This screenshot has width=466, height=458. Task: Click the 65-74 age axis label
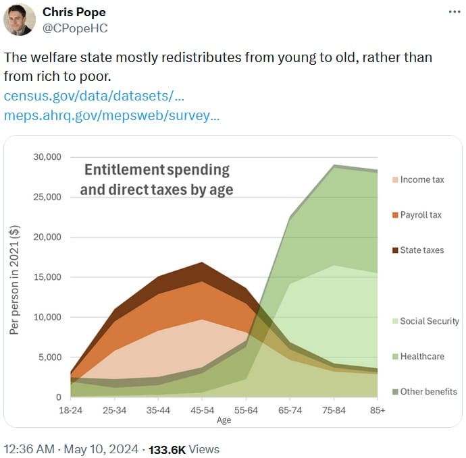(x=290, y=409)
